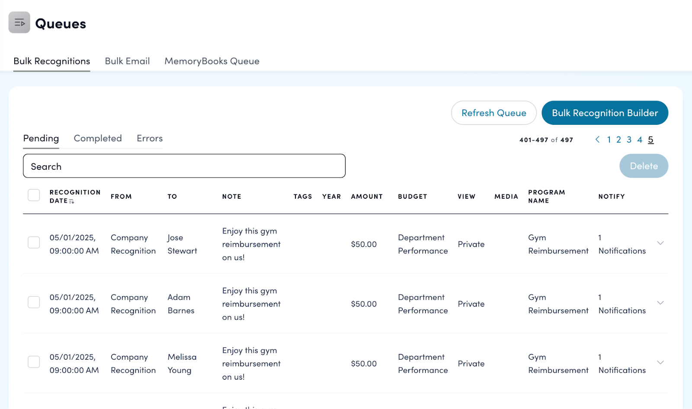692x409 pixels.
Task: Go to previous page using left arrow
Action: click(x=597, y=140)
